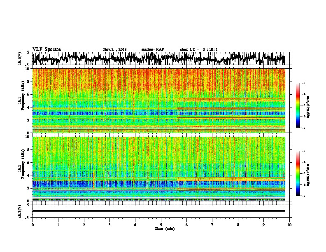The image size is (326, 252).
Task: Click the -7 tick on ch.1 colorbar
Action: tap(304, 128)
